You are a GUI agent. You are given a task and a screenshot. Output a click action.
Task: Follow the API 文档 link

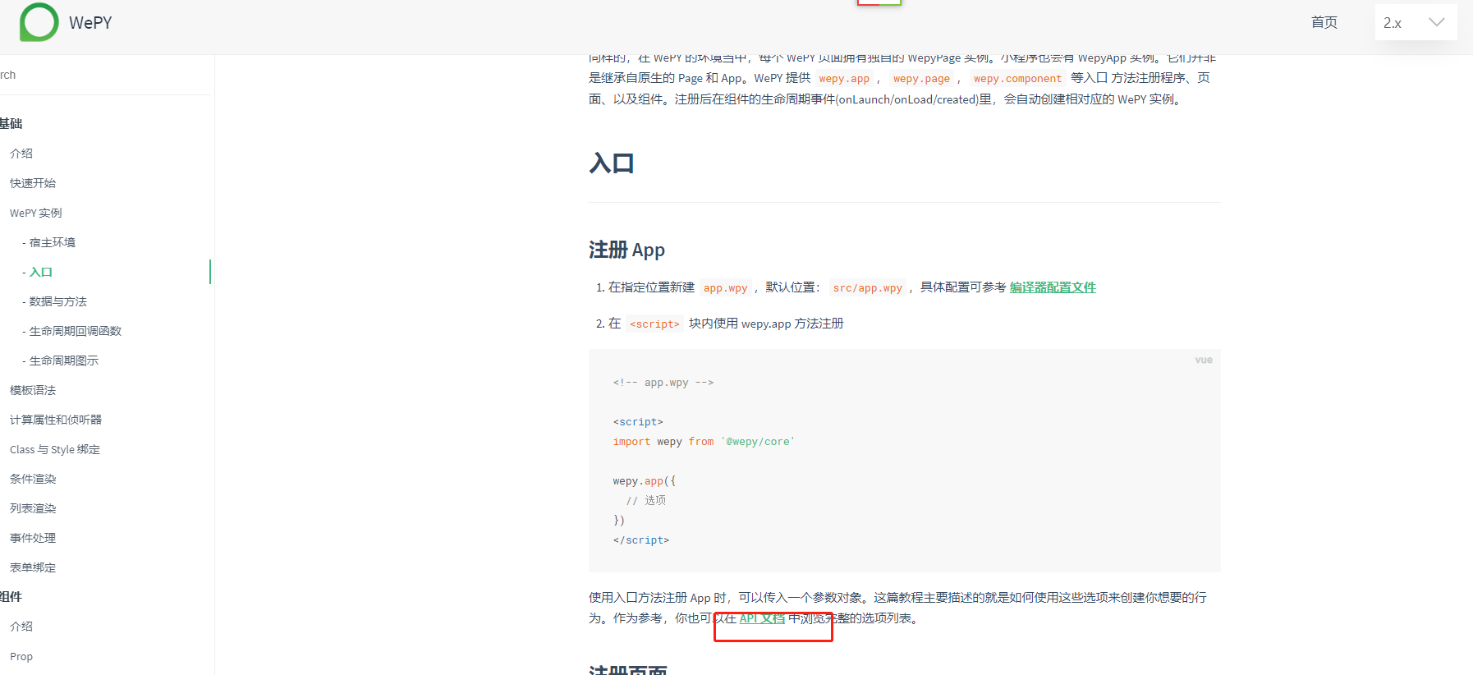(x=762, y=618)
